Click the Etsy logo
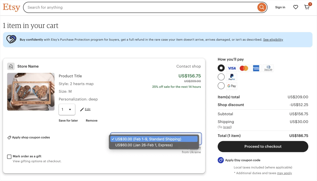 (x=11, y=8)
